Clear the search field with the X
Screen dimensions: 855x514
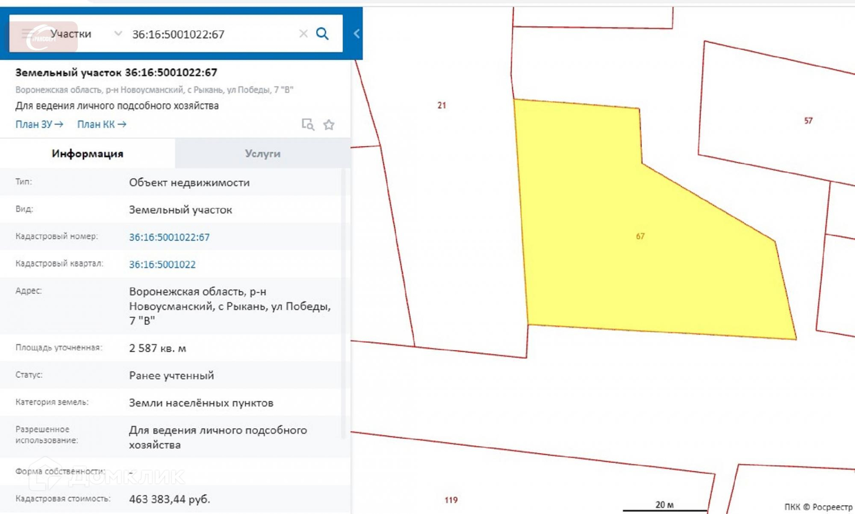(303, 34)
